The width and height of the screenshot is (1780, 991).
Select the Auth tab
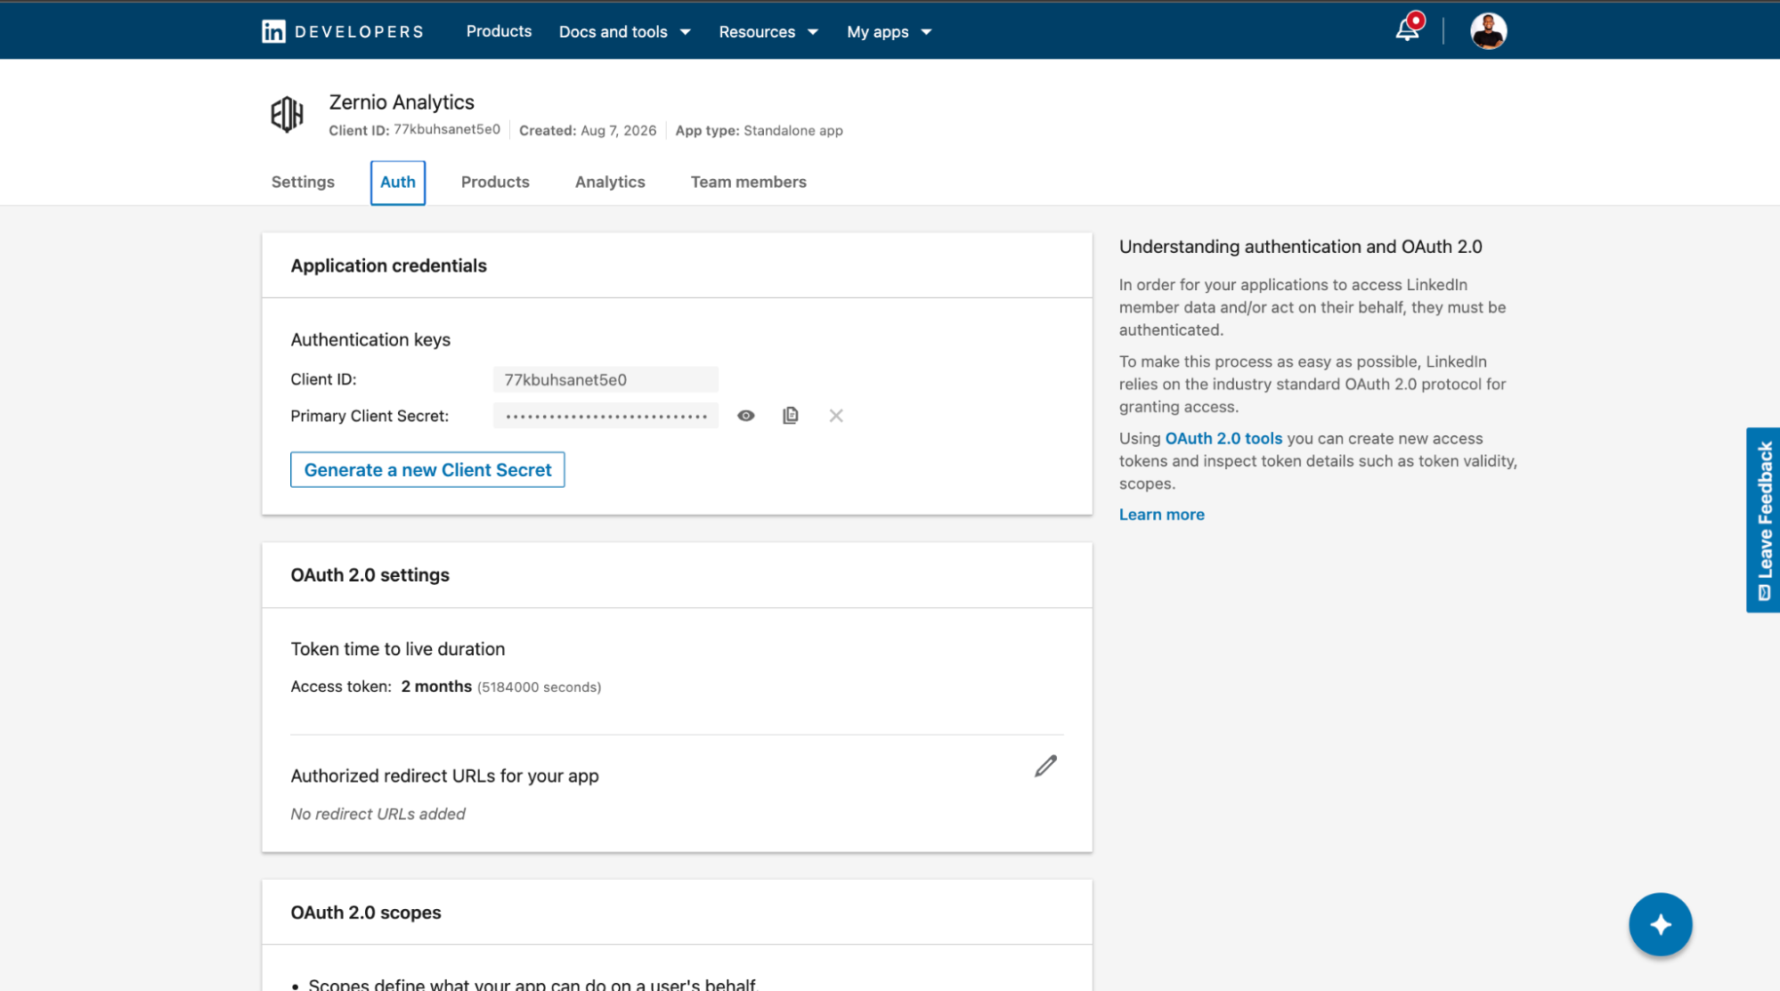tap(398, 183)
